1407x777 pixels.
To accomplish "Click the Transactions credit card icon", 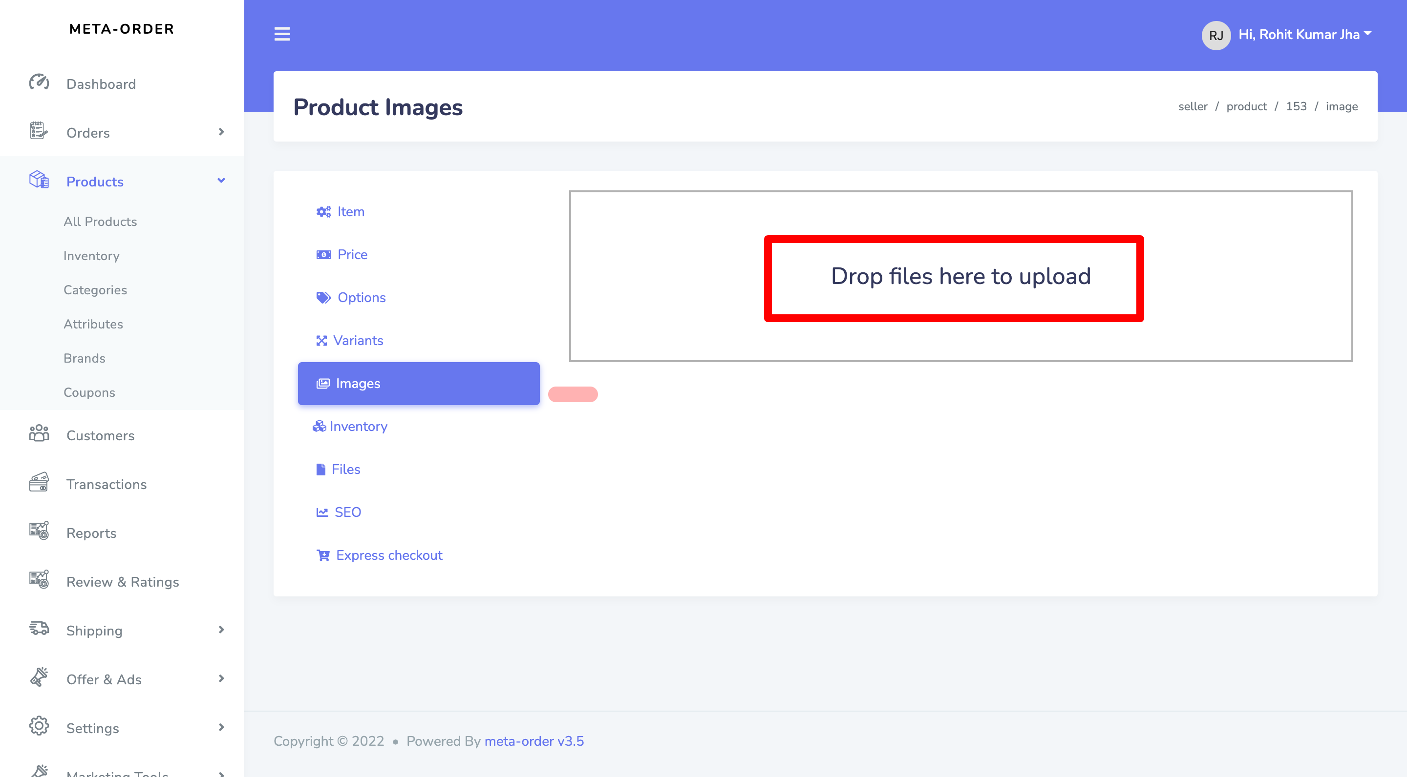I will click(39, 483).
